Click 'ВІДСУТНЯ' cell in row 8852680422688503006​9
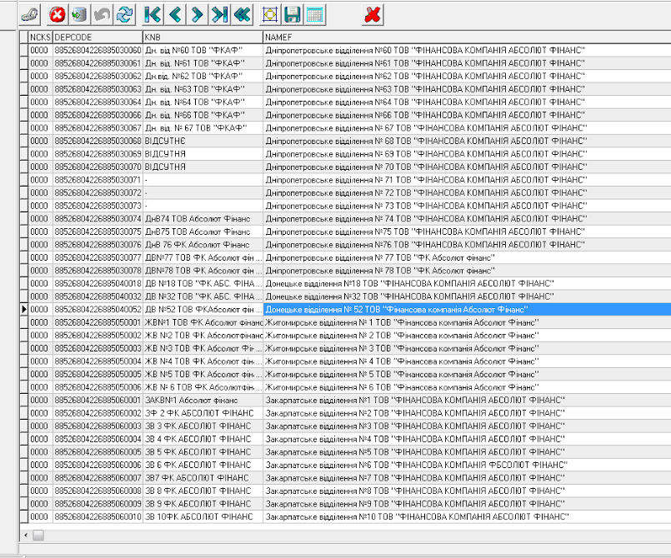671x558 pixels. coord(203,154)
